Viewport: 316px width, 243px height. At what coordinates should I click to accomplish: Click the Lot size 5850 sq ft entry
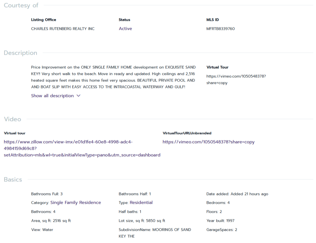pyautogui.click(x=142, y=221)
